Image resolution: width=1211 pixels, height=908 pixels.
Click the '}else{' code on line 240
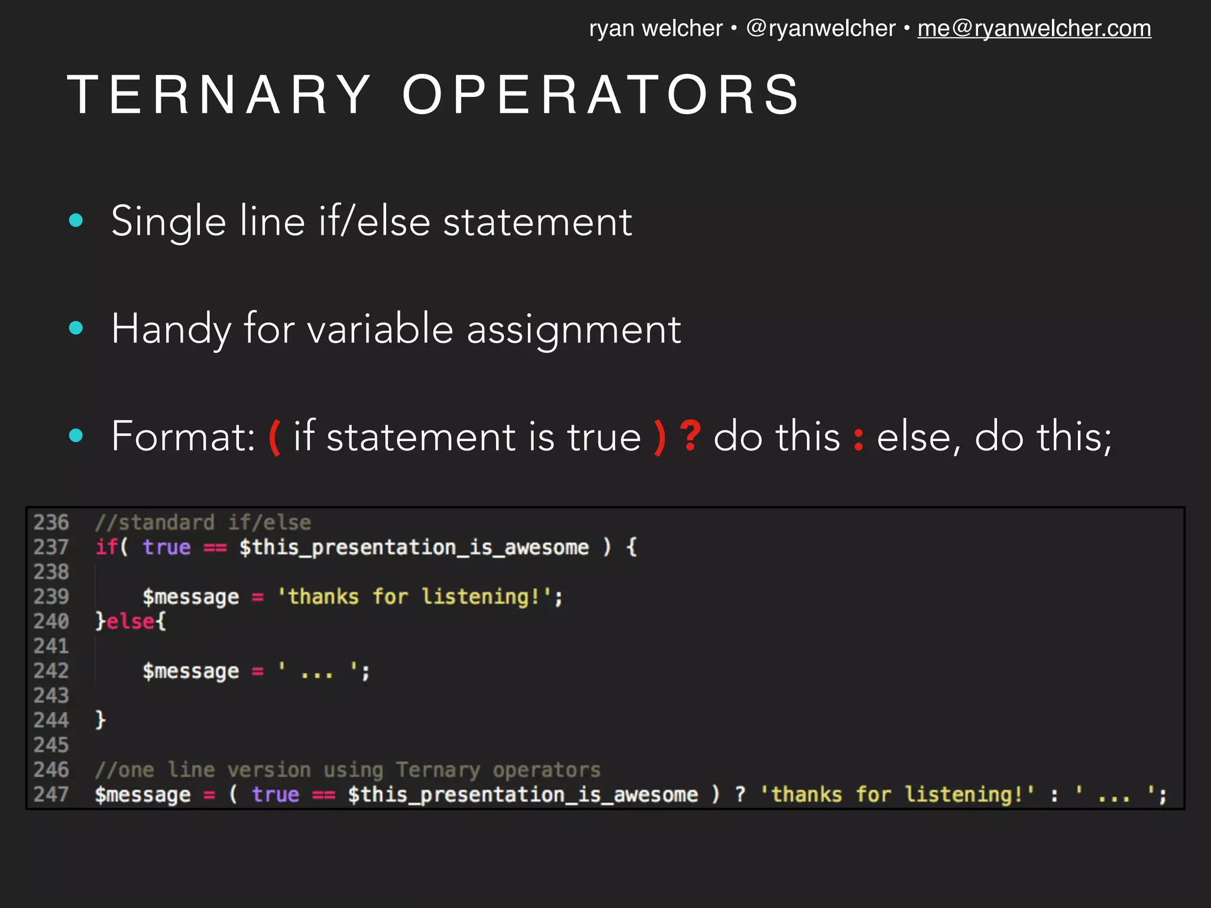coord(131,621)
